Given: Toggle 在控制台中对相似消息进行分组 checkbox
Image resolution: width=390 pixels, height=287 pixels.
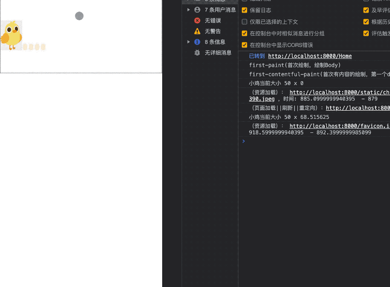Looking at the screenshot, I should pyautogui.click(x=245, y=33).
